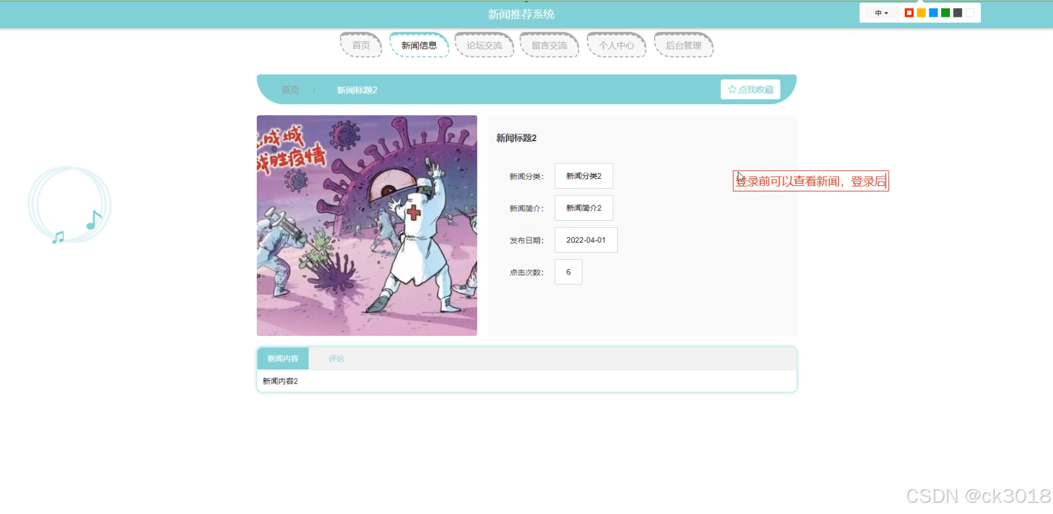Click the 2022-04-01 publish date box

[586, 240]
